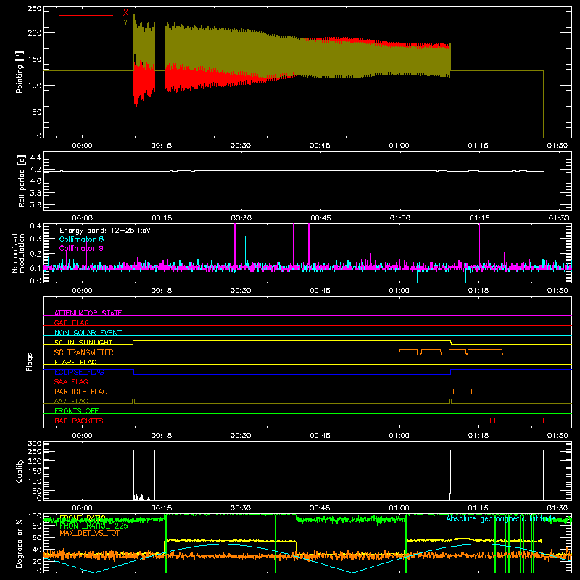Click the 01:00 tick under the Pointing plot

coord(399,146)
